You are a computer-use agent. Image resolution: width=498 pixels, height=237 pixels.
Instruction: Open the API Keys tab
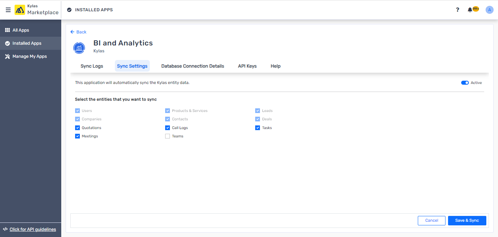coord(247,66)
